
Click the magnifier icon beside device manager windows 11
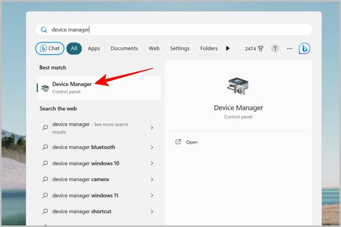coord(45,195)
